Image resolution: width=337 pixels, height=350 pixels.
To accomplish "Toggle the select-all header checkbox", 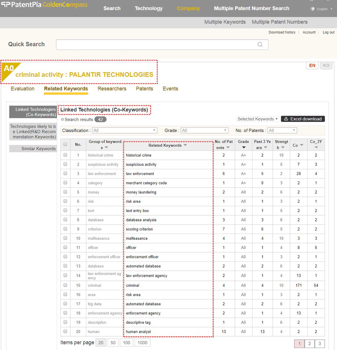I will (x=65, y=144).
